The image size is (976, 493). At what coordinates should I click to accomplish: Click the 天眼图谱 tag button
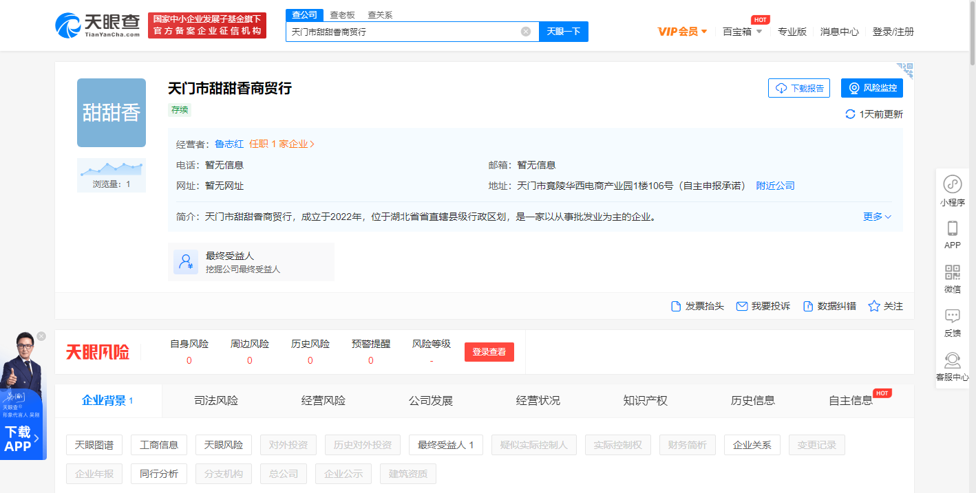(94, 445)
